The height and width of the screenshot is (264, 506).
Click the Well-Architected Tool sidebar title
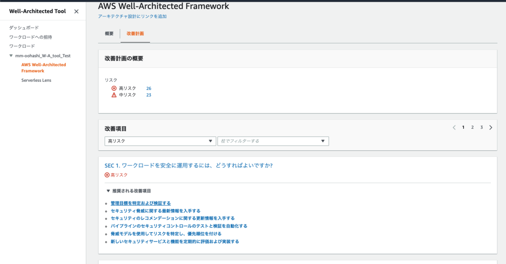[x=38, y=11]
